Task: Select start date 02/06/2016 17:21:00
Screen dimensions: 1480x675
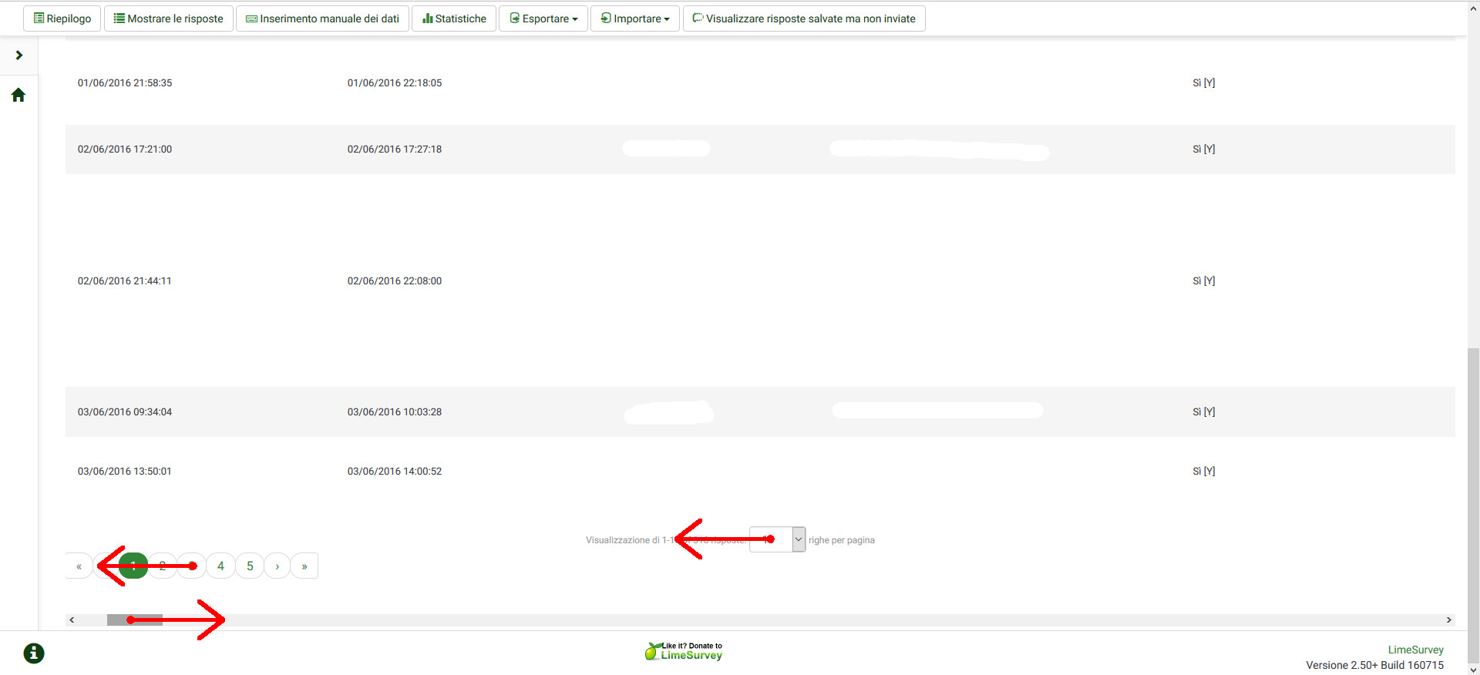Action: 125,149
